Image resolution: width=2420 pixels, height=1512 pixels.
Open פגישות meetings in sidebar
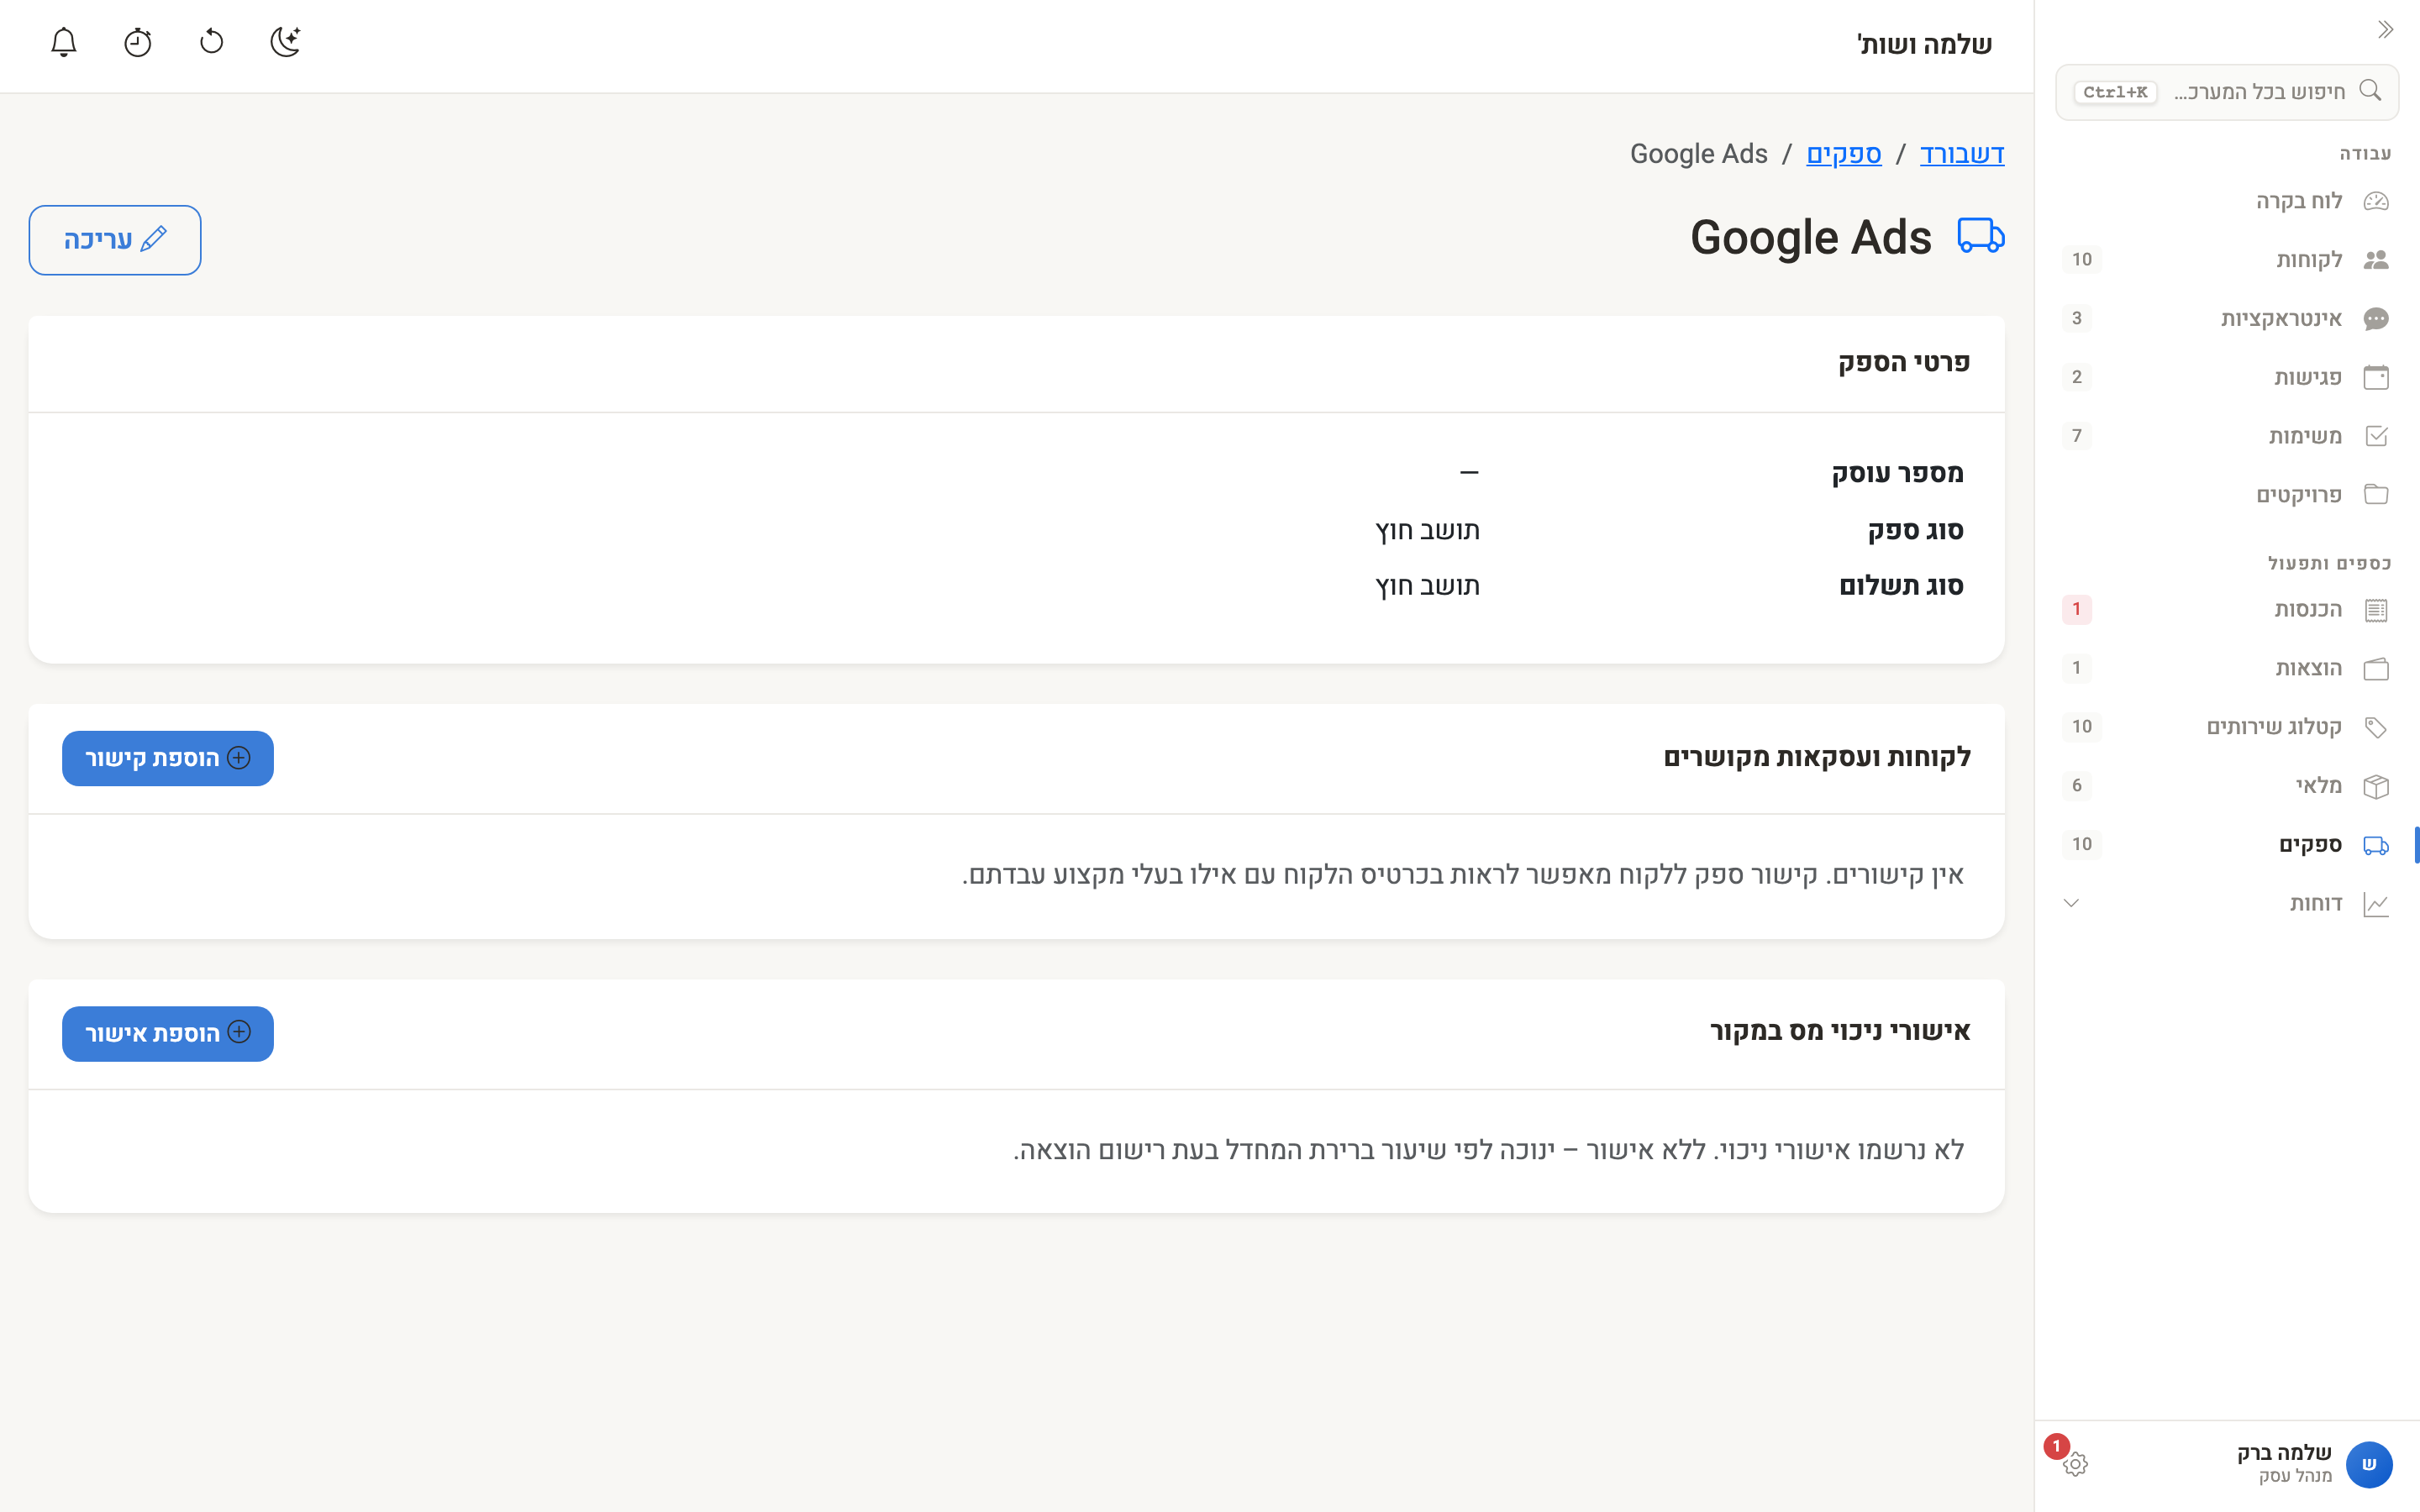tap(2227, 377)
